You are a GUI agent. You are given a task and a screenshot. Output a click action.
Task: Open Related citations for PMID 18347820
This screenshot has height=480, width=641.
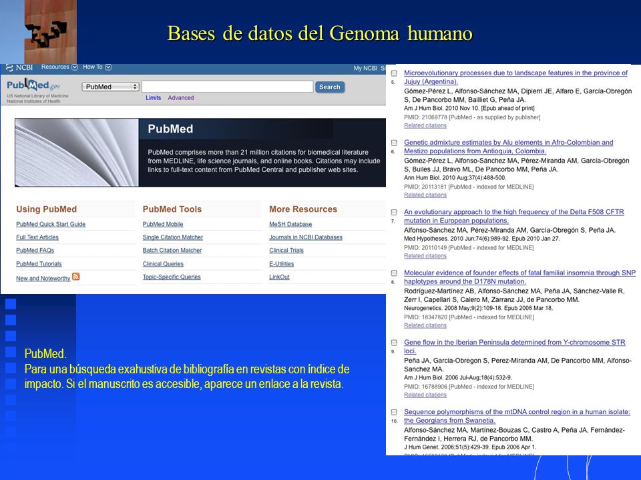coord(425,325)
